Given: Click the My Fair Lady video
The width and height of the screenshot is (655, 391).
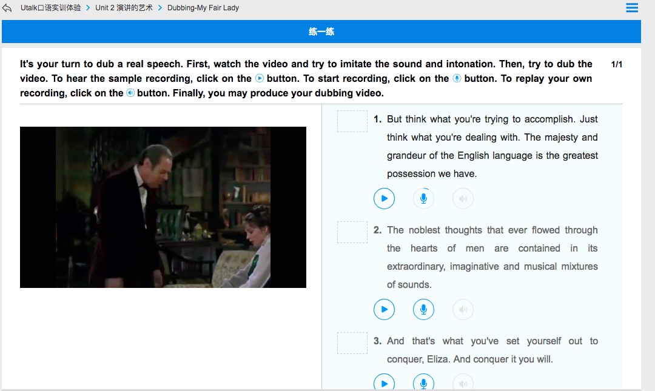Looking at the screenshot, I should click(x=163, y=207).
